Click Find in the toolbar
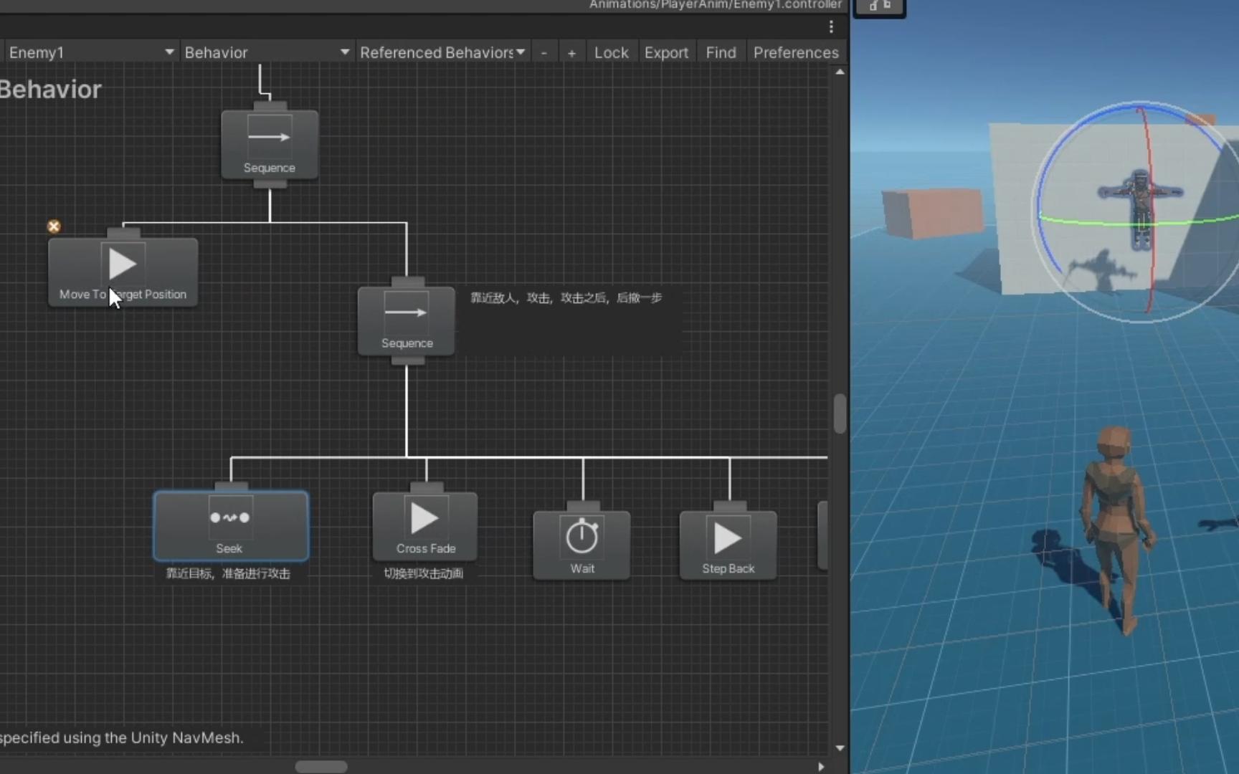This screenshot has width=1239, height=774. [x=721, y=52]
